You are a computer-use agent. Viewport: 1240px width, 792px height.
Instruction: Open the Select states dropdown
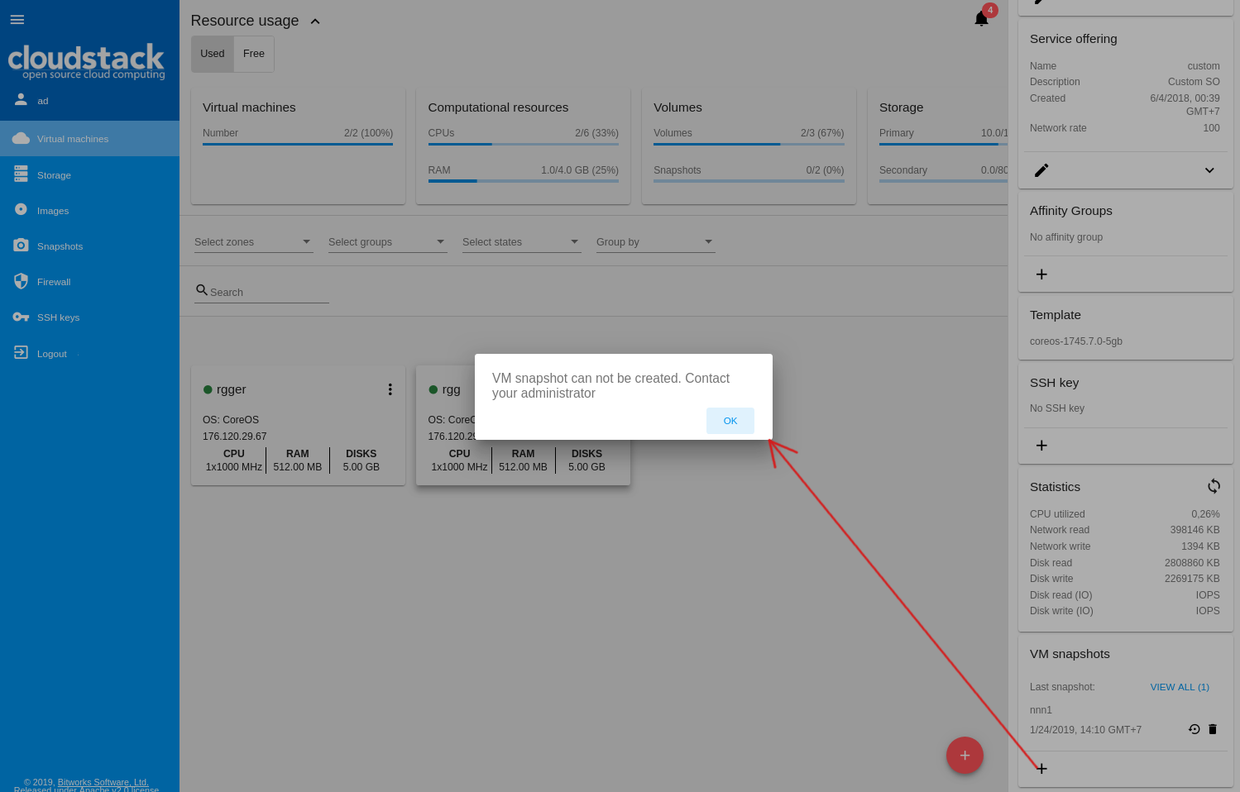point(521,242)
